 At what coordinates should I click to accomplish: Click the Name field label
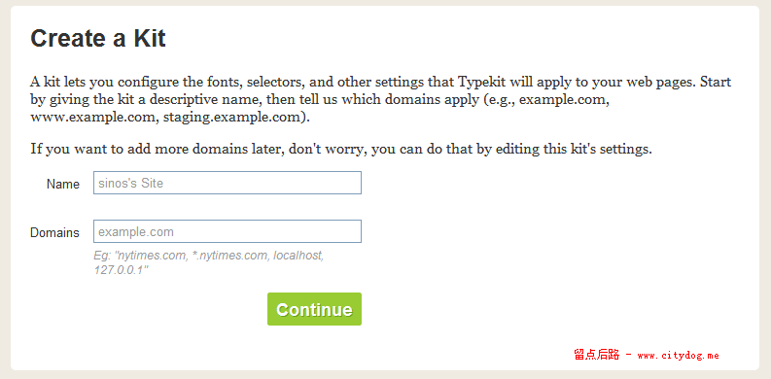[x=63, y=184]
